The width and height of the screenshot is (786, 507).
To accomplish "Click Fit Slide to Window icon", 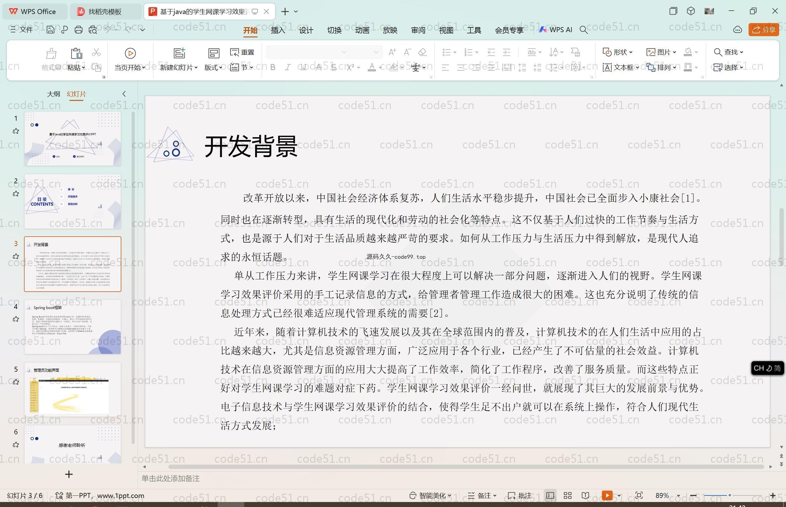I will [639, 495].
